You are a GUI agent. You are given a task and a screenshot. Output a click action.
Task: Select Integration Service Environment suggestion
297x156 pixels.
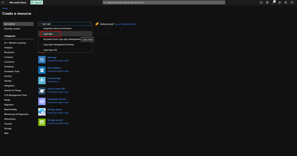coord(65,29)
